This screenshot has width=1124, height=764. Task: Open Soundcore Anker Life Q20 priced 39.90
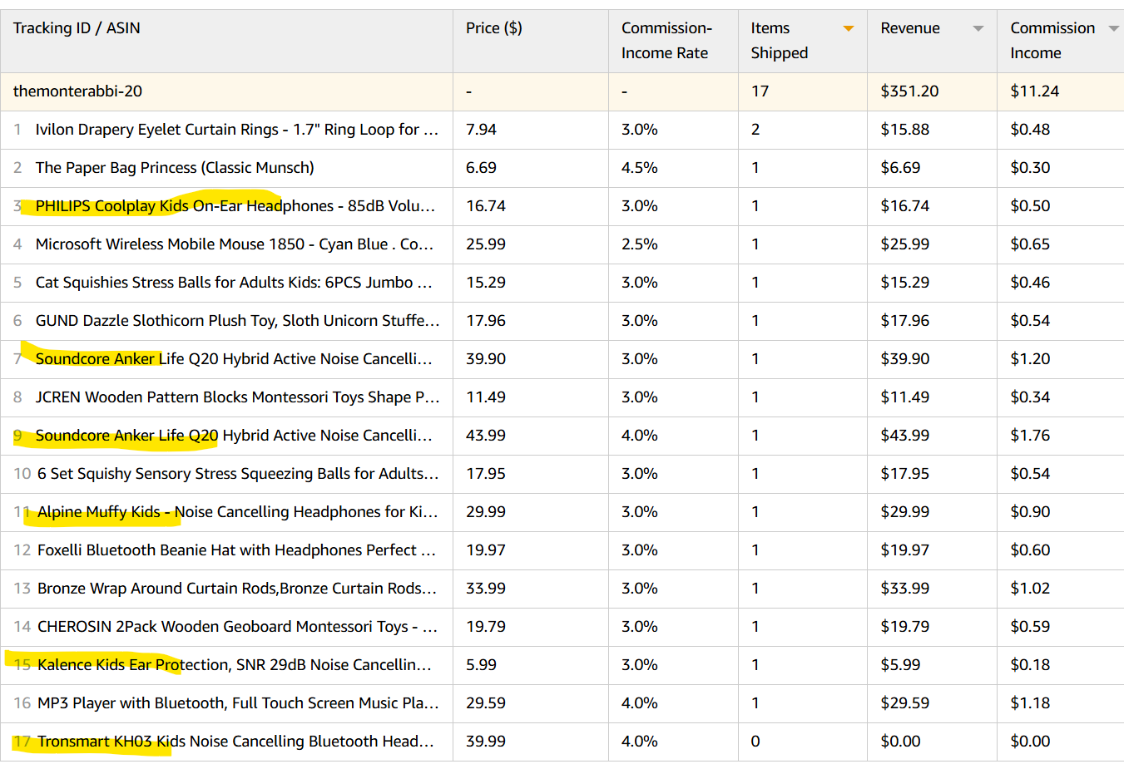pos(234,359)
